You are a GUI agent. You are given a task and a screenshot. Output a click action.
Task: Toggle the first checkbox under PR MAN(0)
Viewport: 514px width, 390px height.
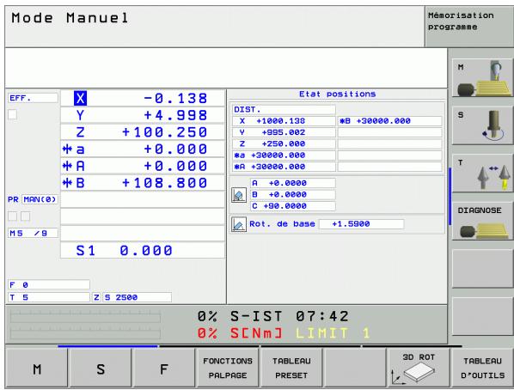[12, 216]
